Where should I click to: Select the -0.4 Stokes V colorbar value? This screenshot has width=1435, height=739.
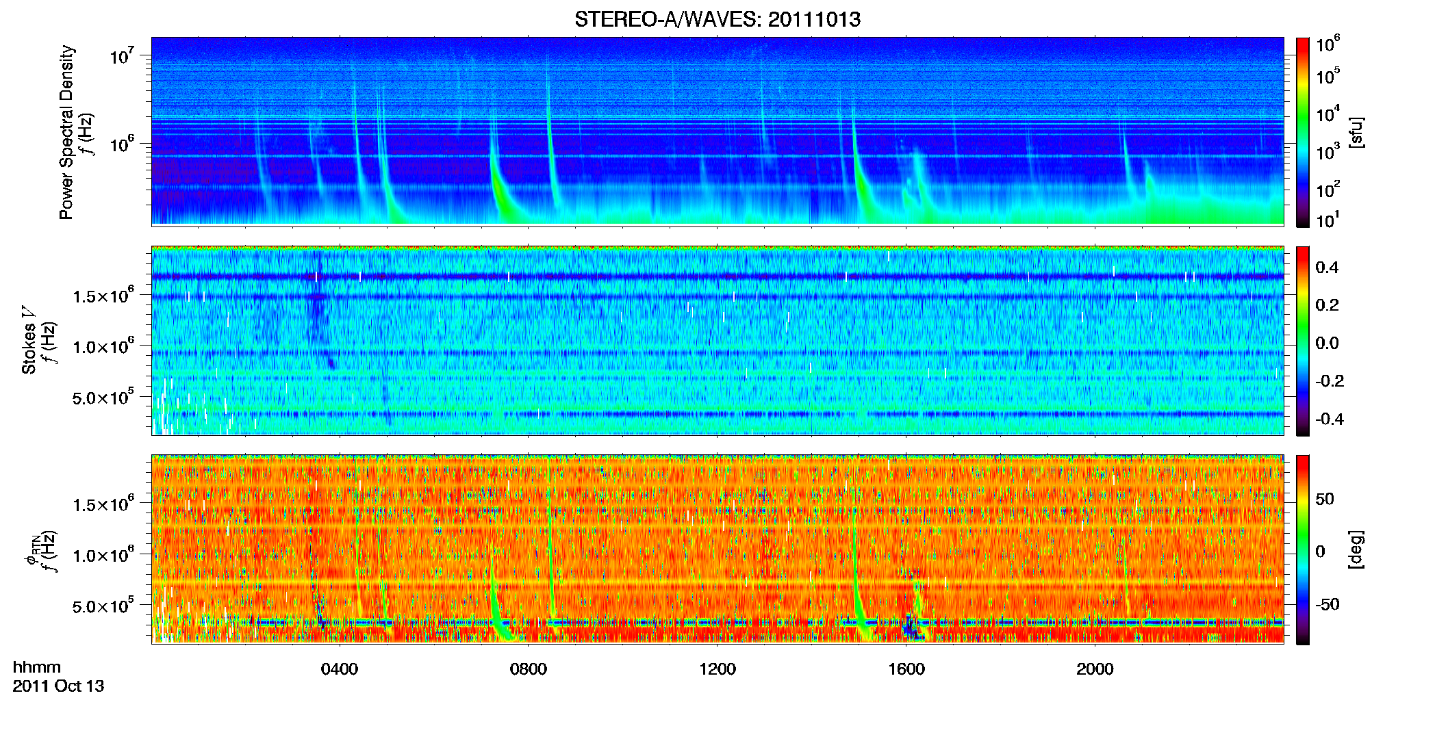pyautogui.click(x=1330, y=419)
